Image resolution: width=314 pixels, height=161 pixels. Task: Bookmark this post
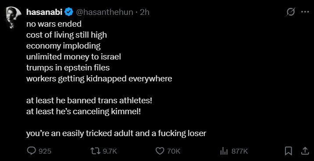coord(289,151)
